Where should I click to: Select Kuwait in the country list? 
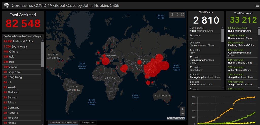[21, 87]
